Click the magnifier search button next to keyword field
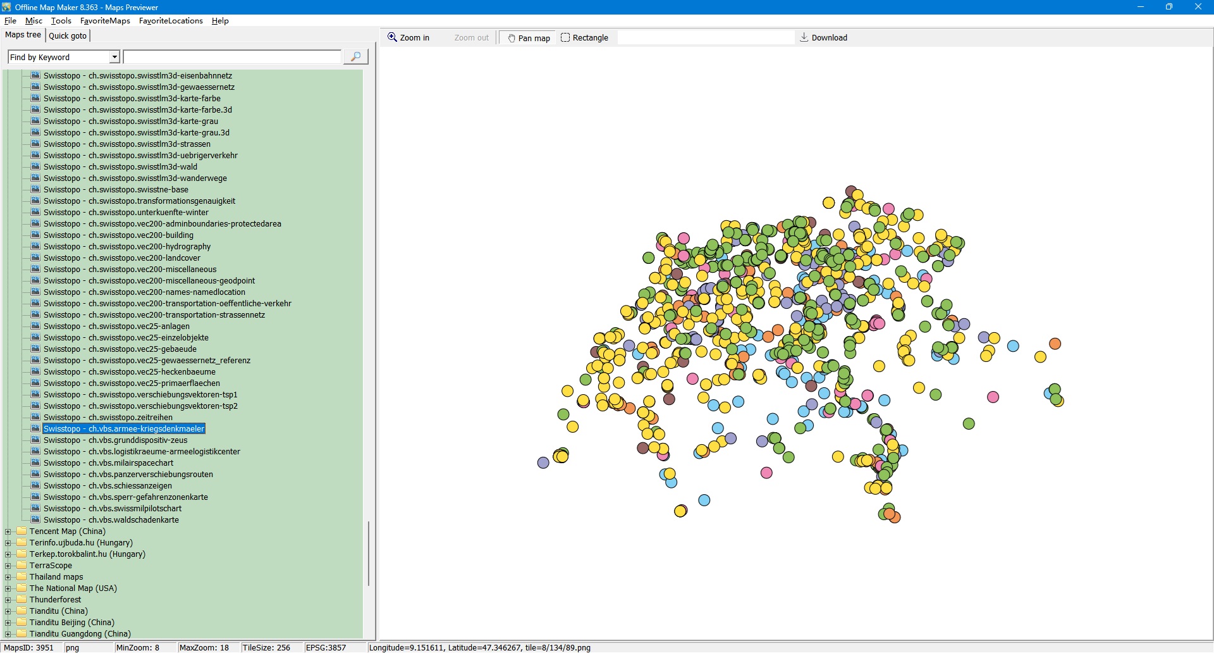The width and height of the screenshot is (1214, 653). [355, 57]
